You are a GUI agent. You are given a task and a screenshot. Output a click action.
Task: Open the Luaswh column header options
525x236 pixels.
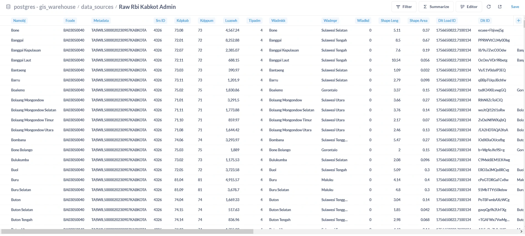click(231, 20)
